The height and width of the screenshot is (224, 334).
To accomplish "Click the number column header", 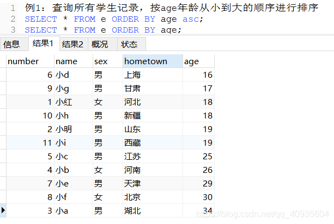I will [x=31, y=61].
